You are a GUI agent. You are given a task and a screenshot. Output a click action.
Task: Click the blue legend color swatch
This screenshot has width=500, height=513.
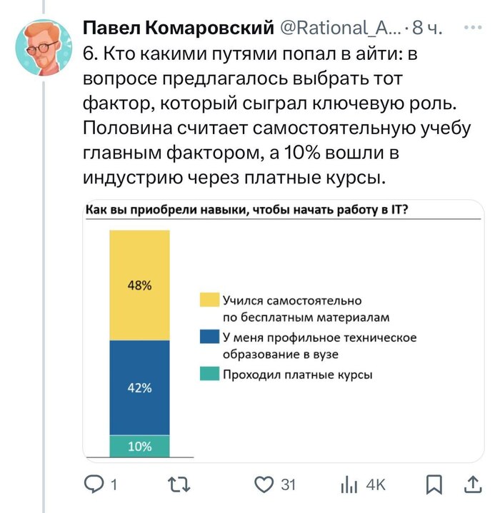pos(209,335)
